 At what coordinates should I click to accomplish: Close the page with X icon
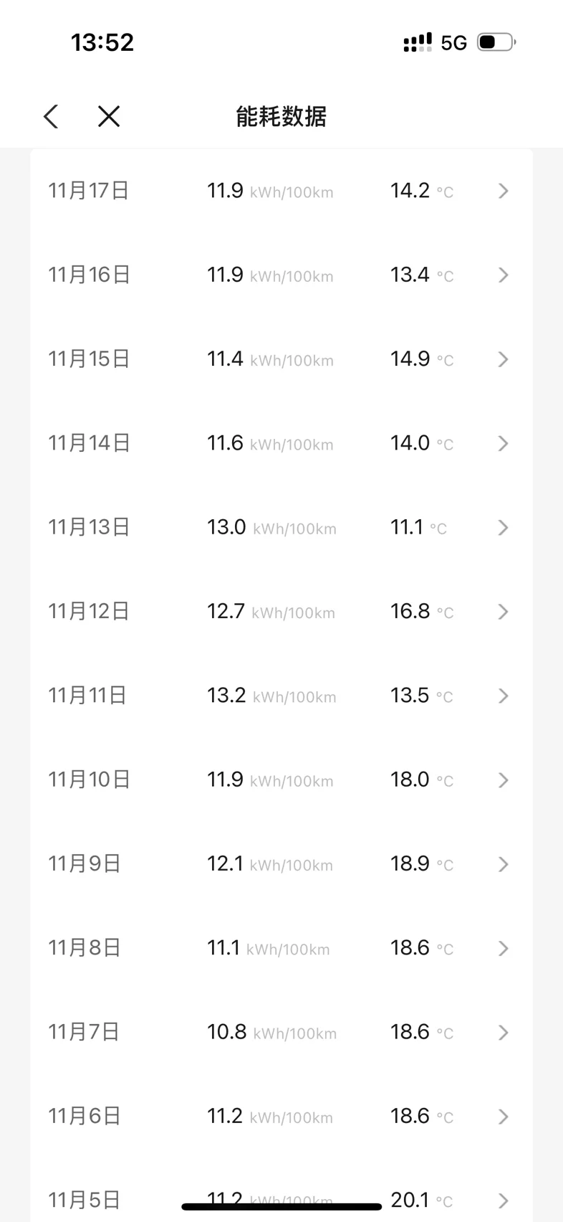tap(109, 116)
